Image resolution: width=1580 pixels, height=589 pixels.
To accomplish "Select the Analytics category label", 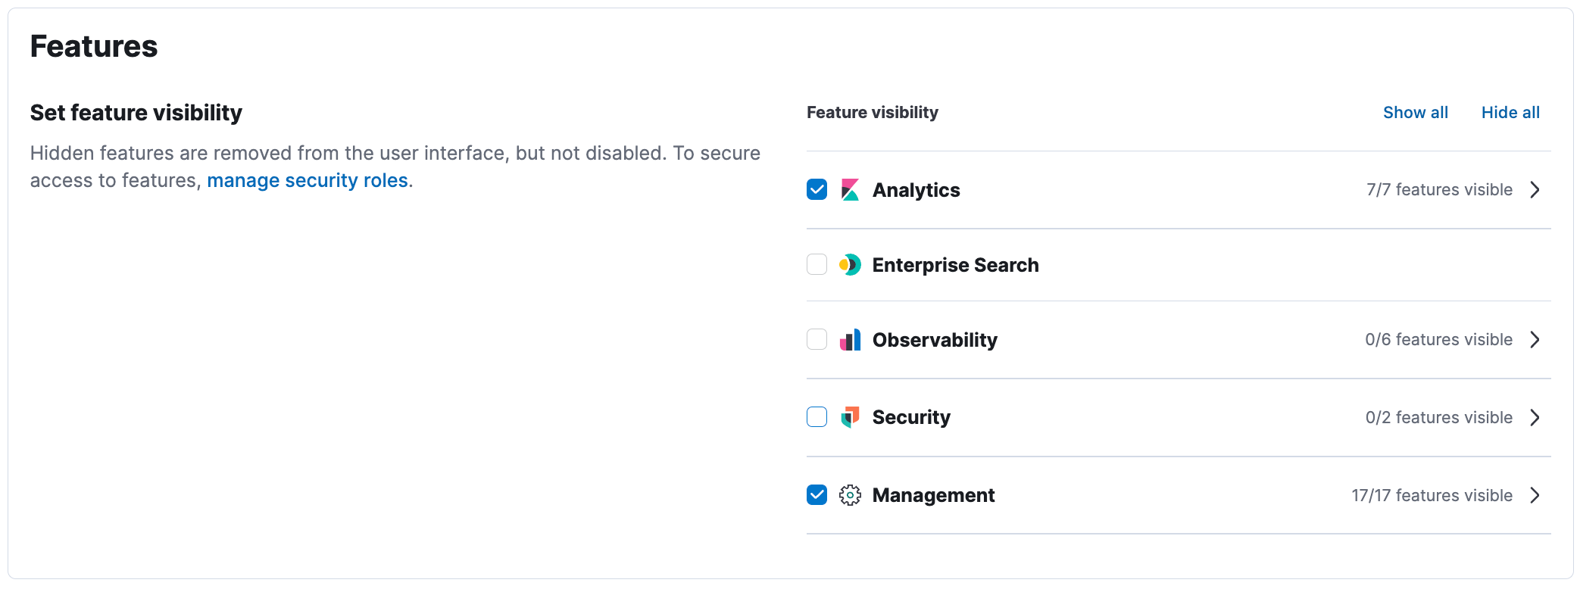I will [916, 190].
